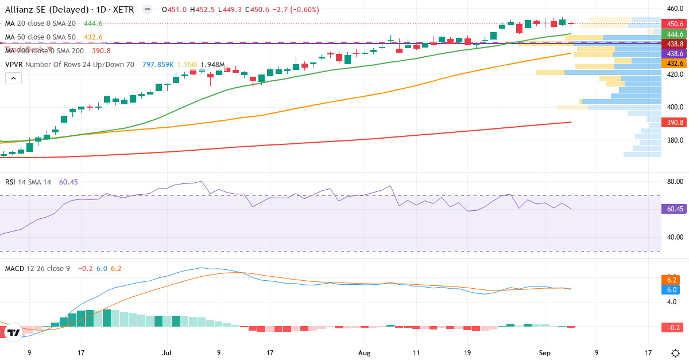Click the open price O451.0

click(x=174, y=10)
